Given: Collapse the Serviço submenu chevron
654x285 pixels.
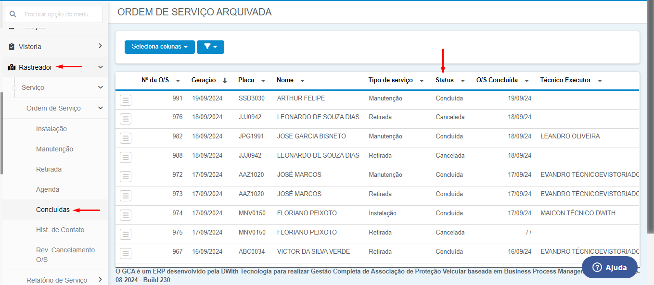Looking at the screenshot, I should (x=100, y=87).
